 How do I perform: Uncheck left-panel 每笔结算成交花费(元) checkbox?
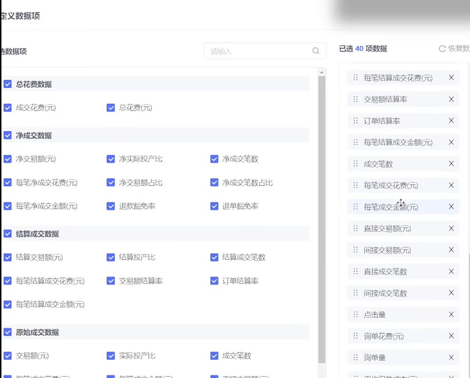click(x=8, y=281)
